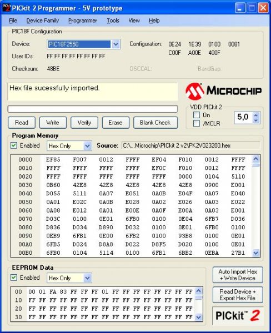Click the Verify button
This screenshot has width=271, height=333.
(84, 123)
